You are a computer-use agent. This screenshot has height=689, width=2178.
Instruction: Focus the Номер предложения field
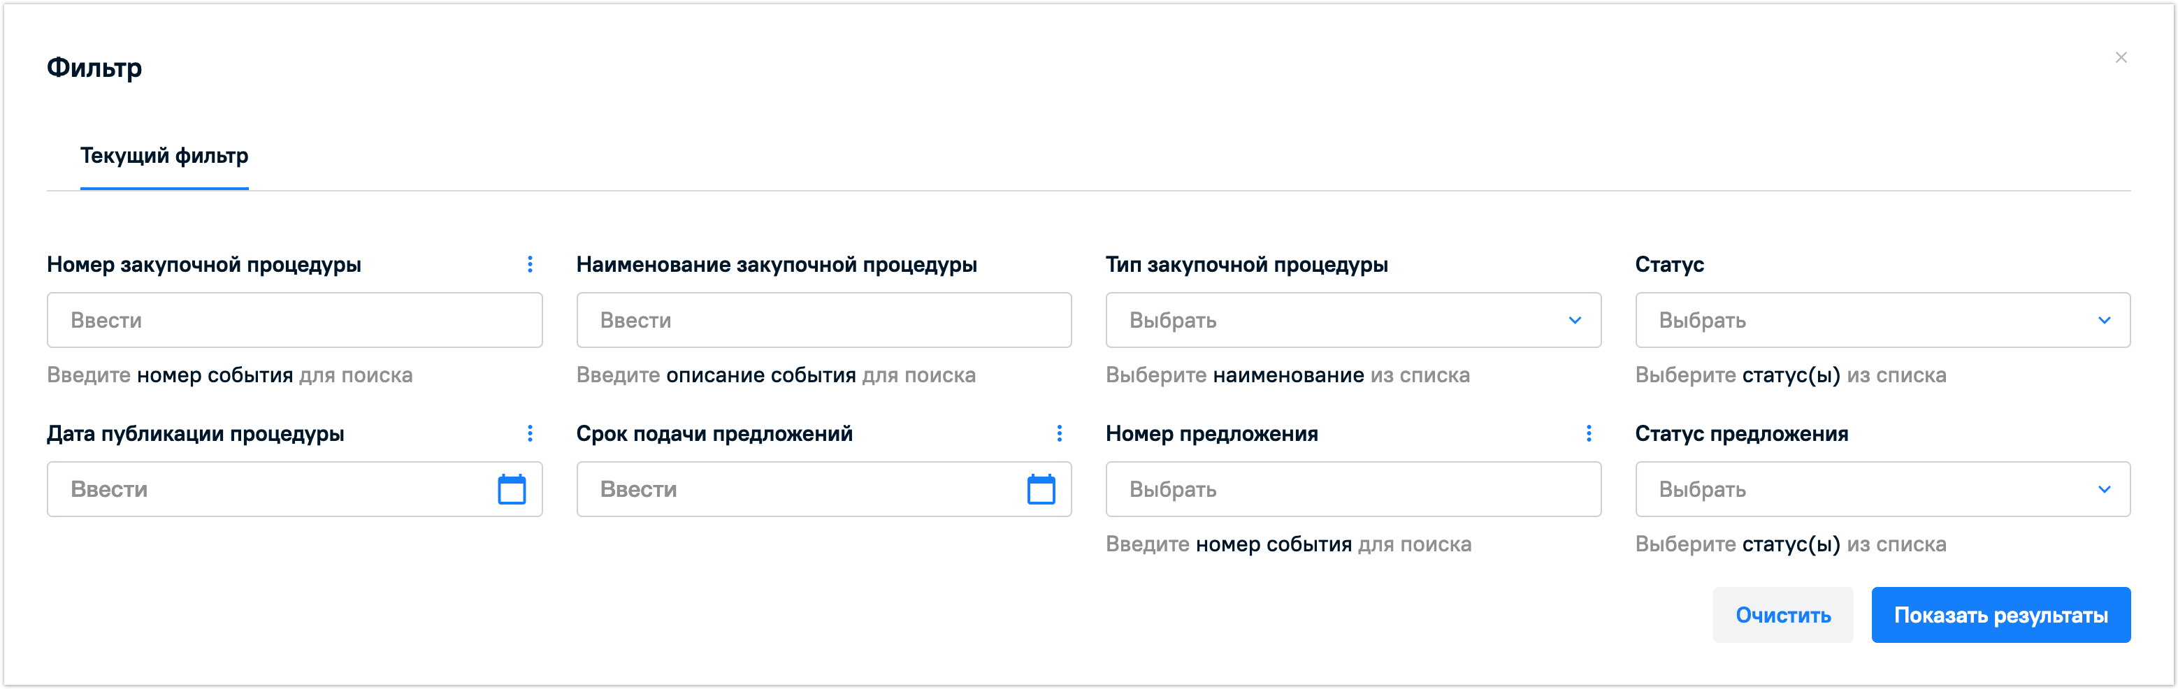point(1353,489)
